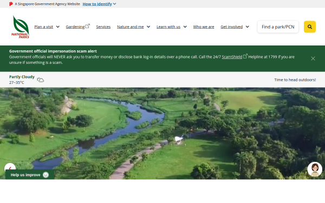Click the Gardening external link icon

pyautogui.click(x=87, y=26)
